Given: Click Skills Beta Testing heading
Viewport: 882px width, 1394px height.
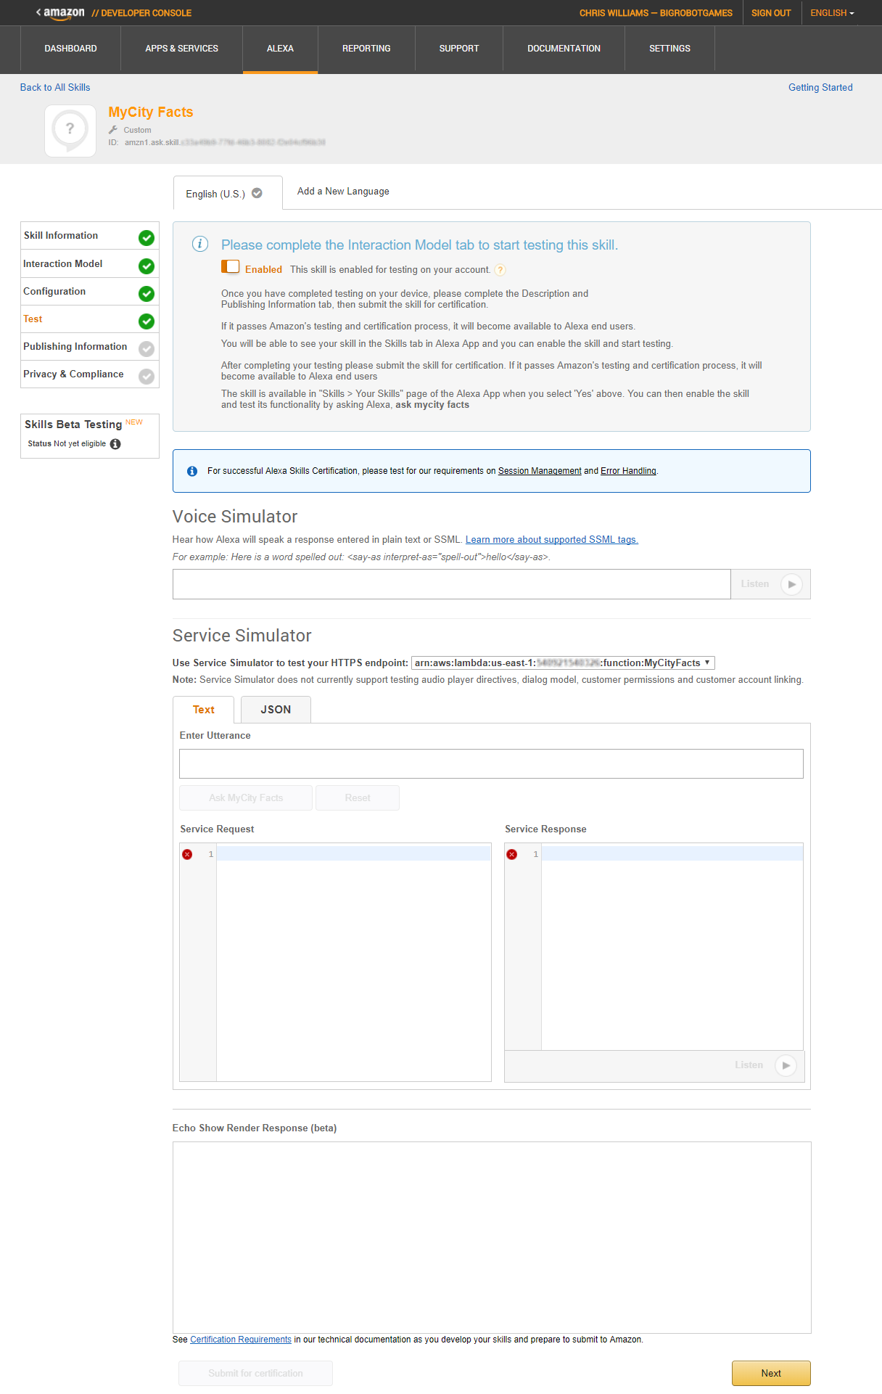Looking at the screenshot, I should click(73, 425).
